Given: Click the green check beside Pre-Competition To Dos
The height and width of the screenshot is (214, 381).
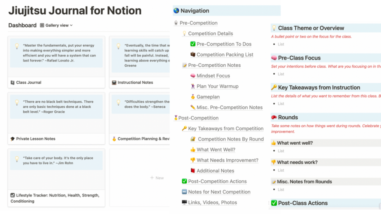Looking at the screenshot, I should point(193,44).
